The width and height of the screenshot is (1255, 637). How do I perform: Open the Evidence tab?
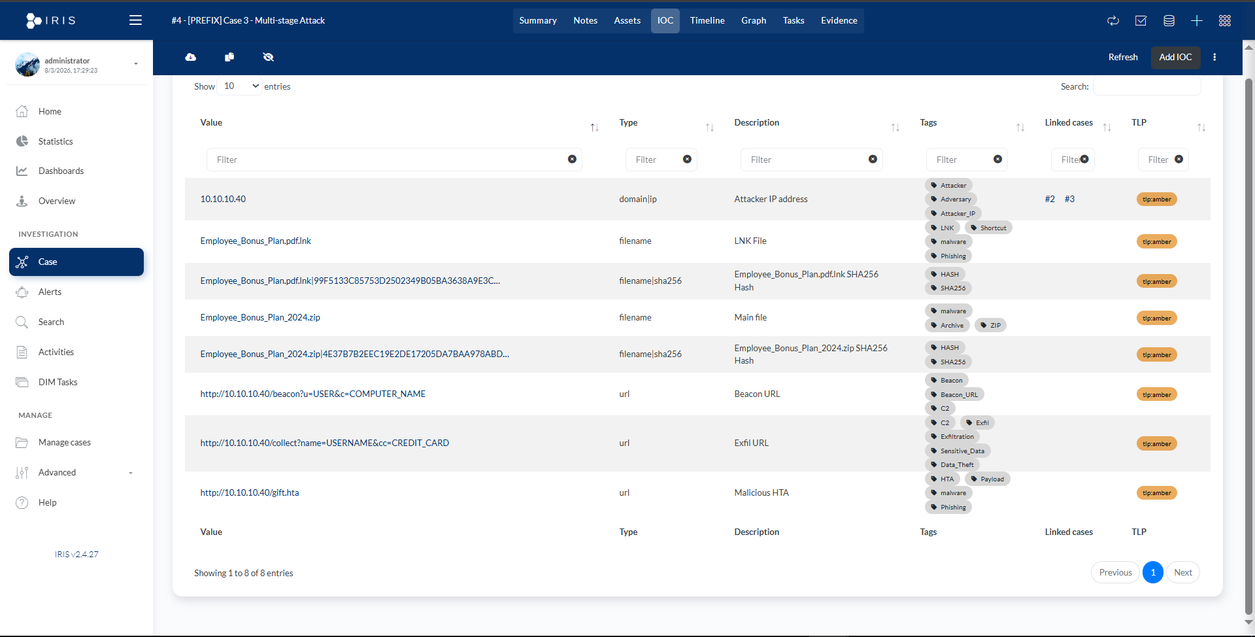[839, 21]
